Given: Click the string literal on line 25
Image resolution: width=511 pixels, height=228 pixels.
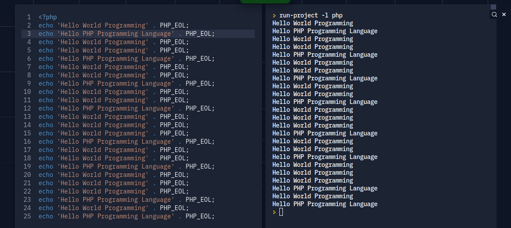Looking at the screenshot, I should point(116,216).
